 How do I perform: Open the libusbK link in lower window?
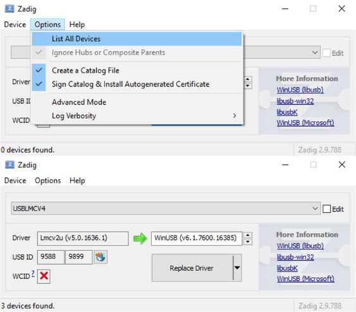point(287,268)
